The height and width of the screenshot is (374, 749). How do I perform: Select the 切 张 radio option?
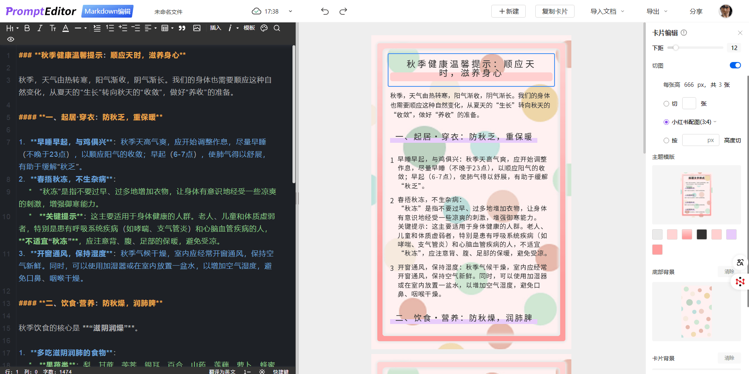pyautogui.click(x=666, y=104)
